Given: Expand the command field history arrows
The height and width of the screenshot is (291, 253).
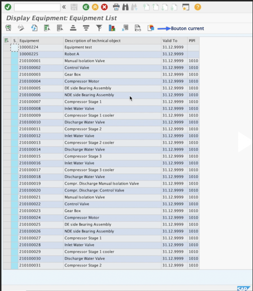Looking at the screenshot, I should [64, 7].
